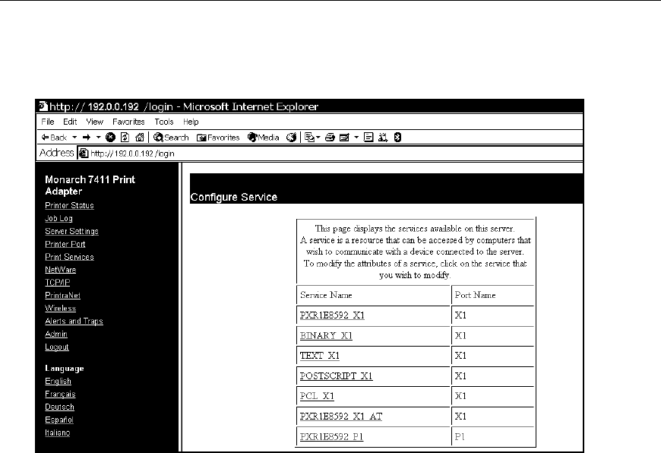Switch language to Italiano
This screenshot has height=453, width=661.
coord(57,432)
